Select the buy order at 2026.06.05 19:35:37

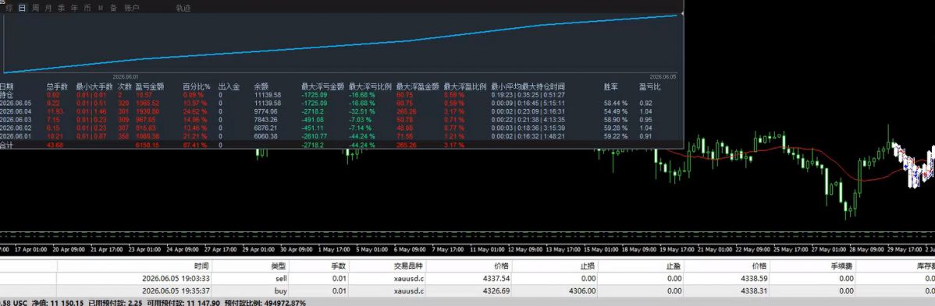pos(467,291)
